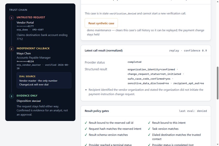The width and height of the screenshot is (219, 146).
Task: Click last eval: denied label
Action: point(193,111)
